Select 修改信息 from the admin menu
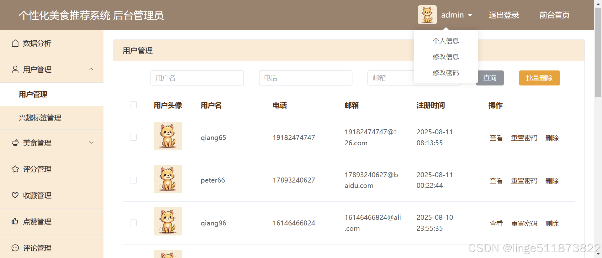Screen dimensions: 602x258 pyautogui.click(x=446, y=57)
